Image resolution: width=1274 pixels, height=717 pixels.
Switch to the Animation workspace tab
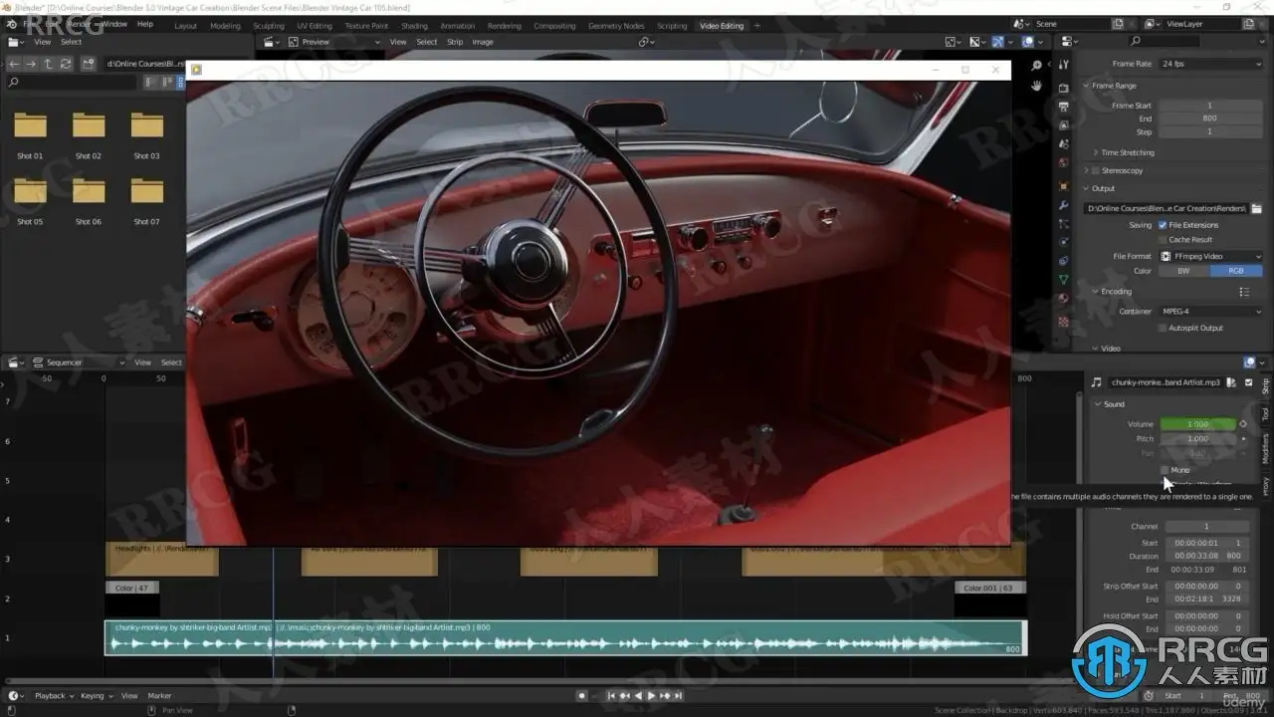[x=458, y=26]
